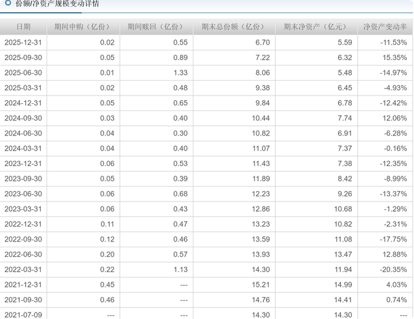Image resolution: width=414 pixels, height=319 pixels.
Task: Click redemption value 1.33
Action: [180, 72]
